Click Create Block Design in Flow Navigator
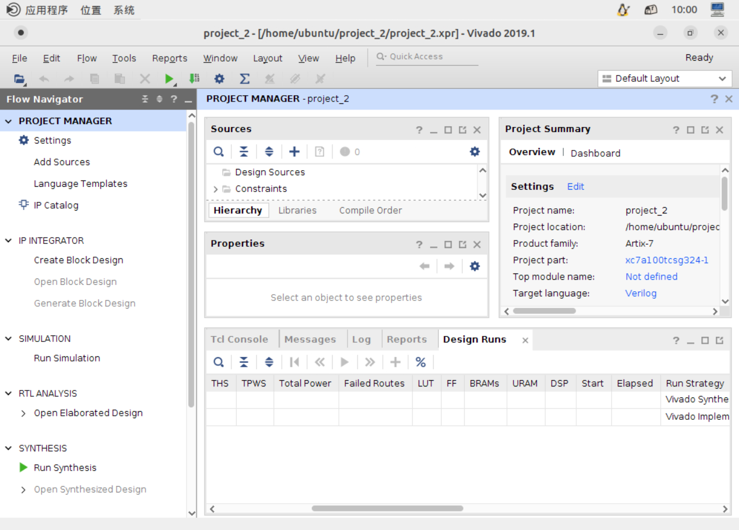 [79, 260]
